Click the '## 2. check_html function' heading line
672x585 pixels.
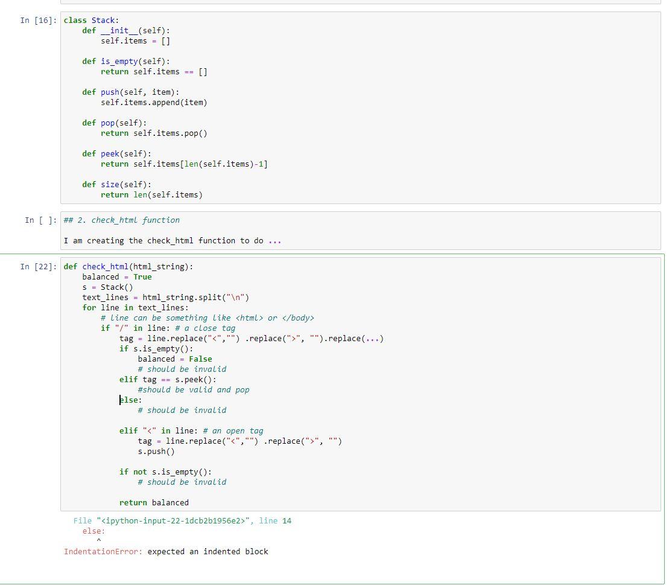[x=122, y=220]
